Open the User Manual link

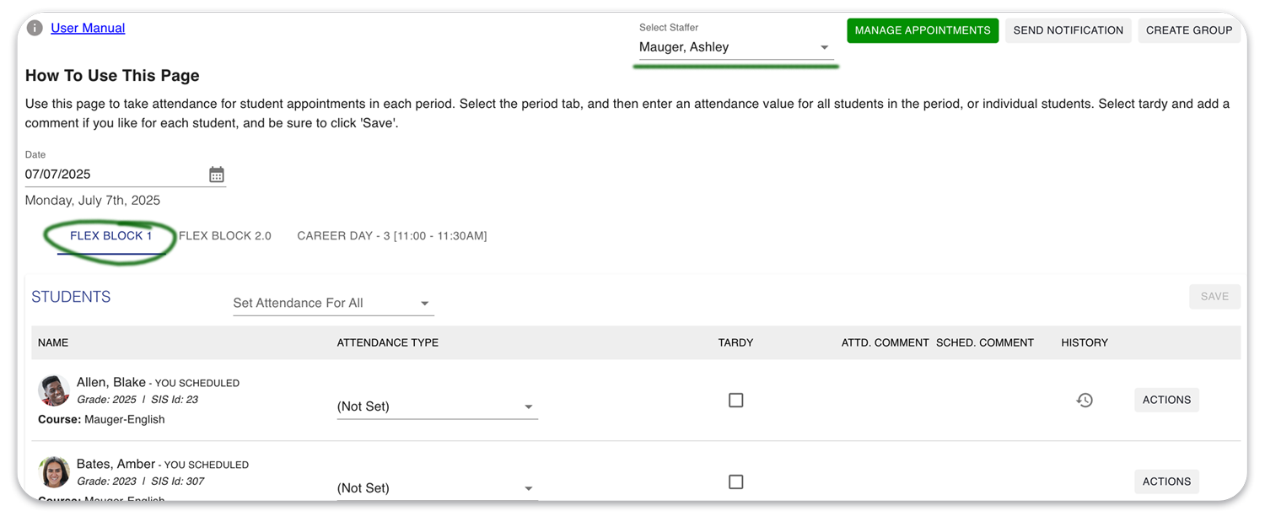pyautogui.click(x=88, y=28)
